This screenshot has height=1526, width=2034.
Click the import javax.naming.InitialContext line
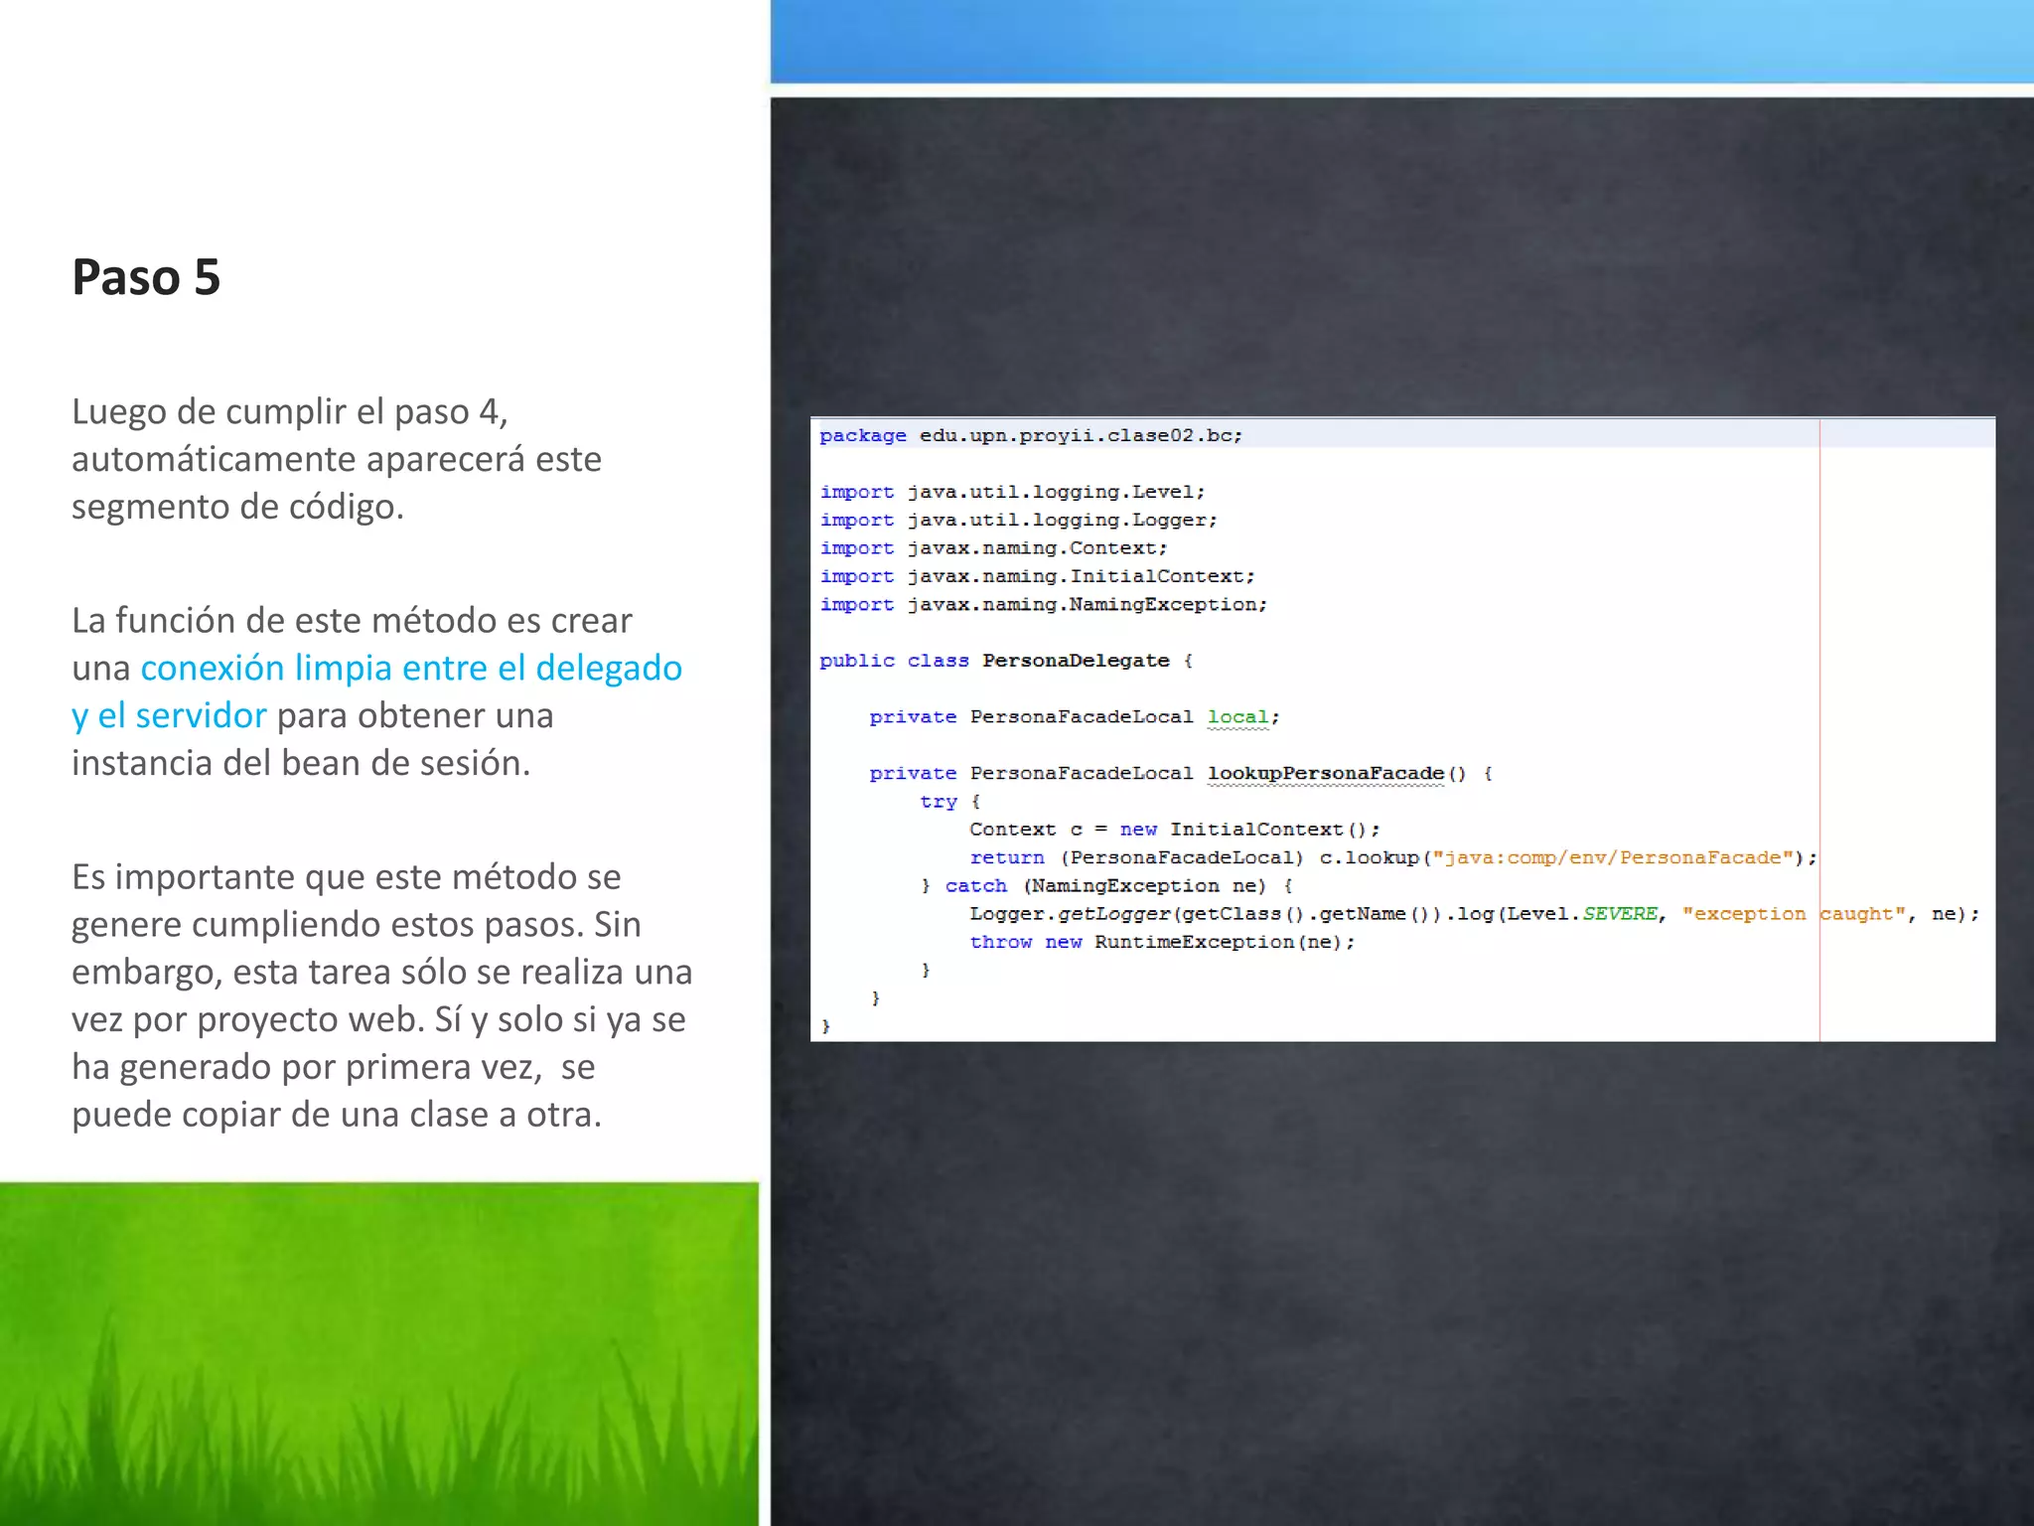pos(1037,576)
